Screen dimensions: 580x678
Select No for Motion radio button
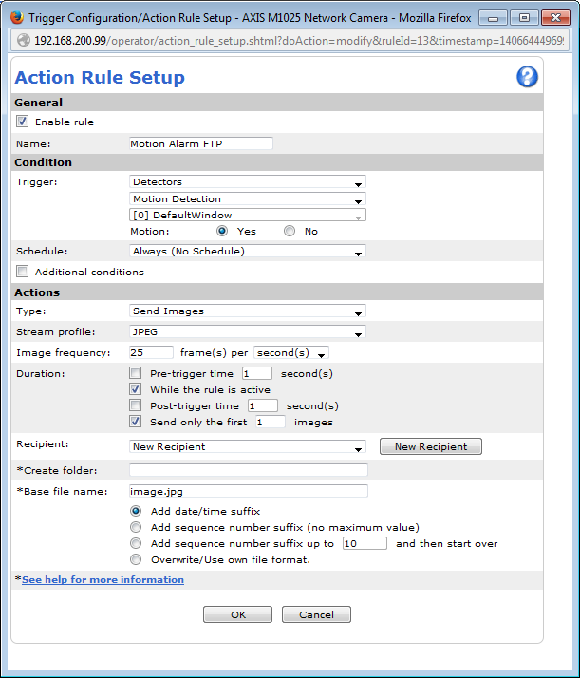coord(290,231)
